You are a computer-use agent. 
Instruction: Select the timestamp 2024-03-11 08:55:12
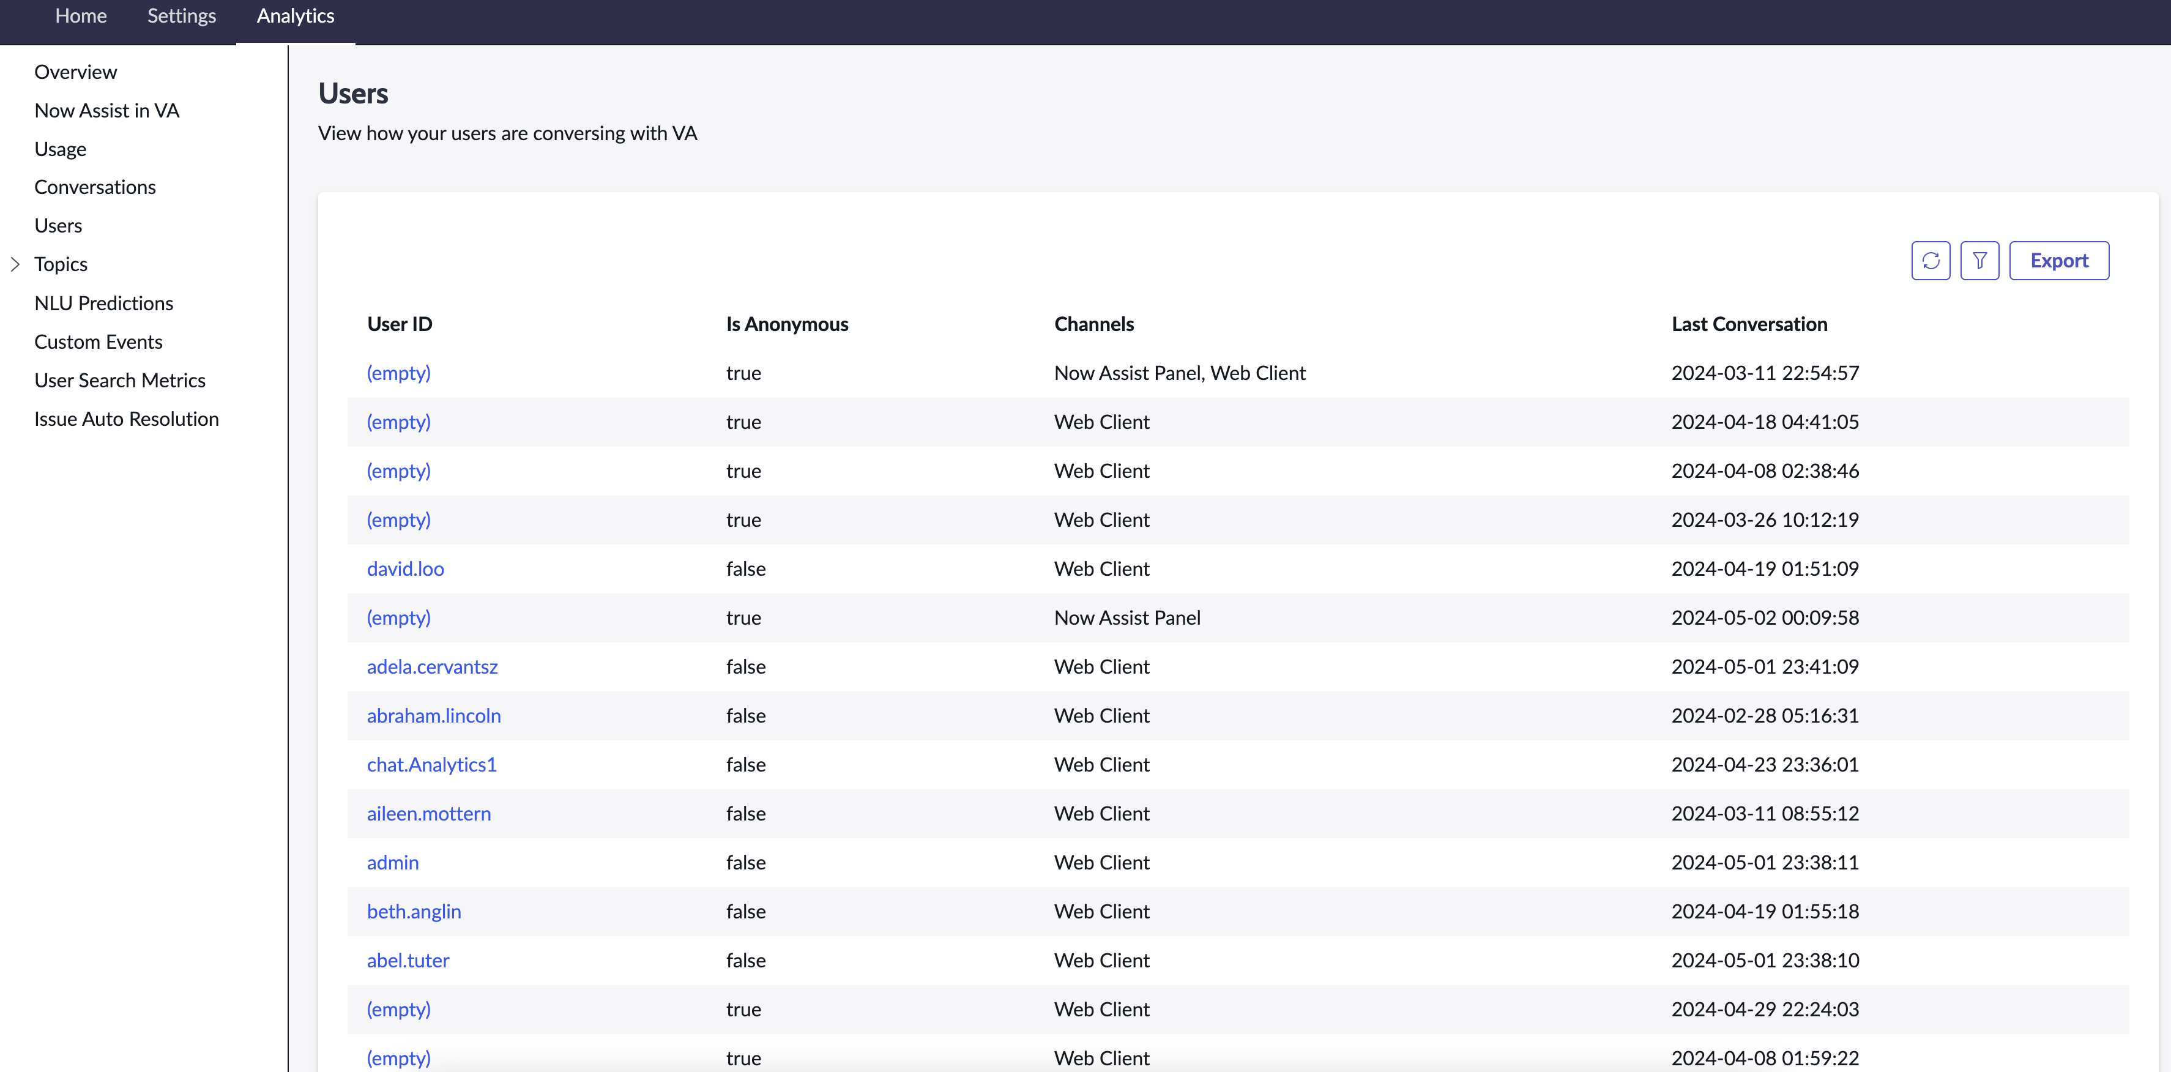[1766, 813]
